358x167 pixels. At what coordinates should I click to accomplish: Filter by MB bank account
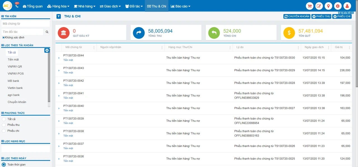point(13,81)
